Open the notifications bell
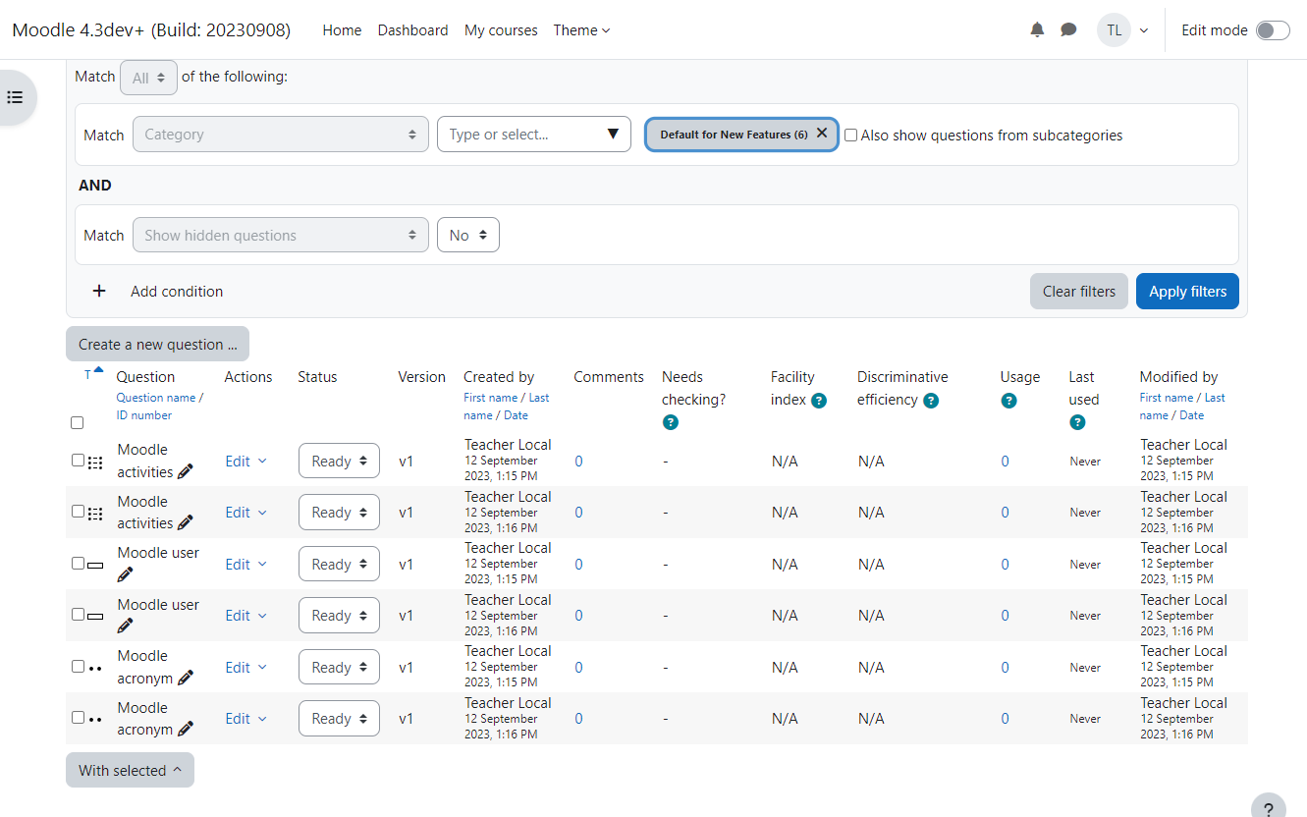 point(1037,30)
